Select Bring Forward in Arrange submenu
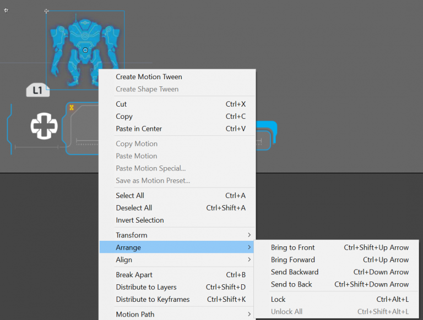This screenshot has height=320, width=423. tap(293, 260)
